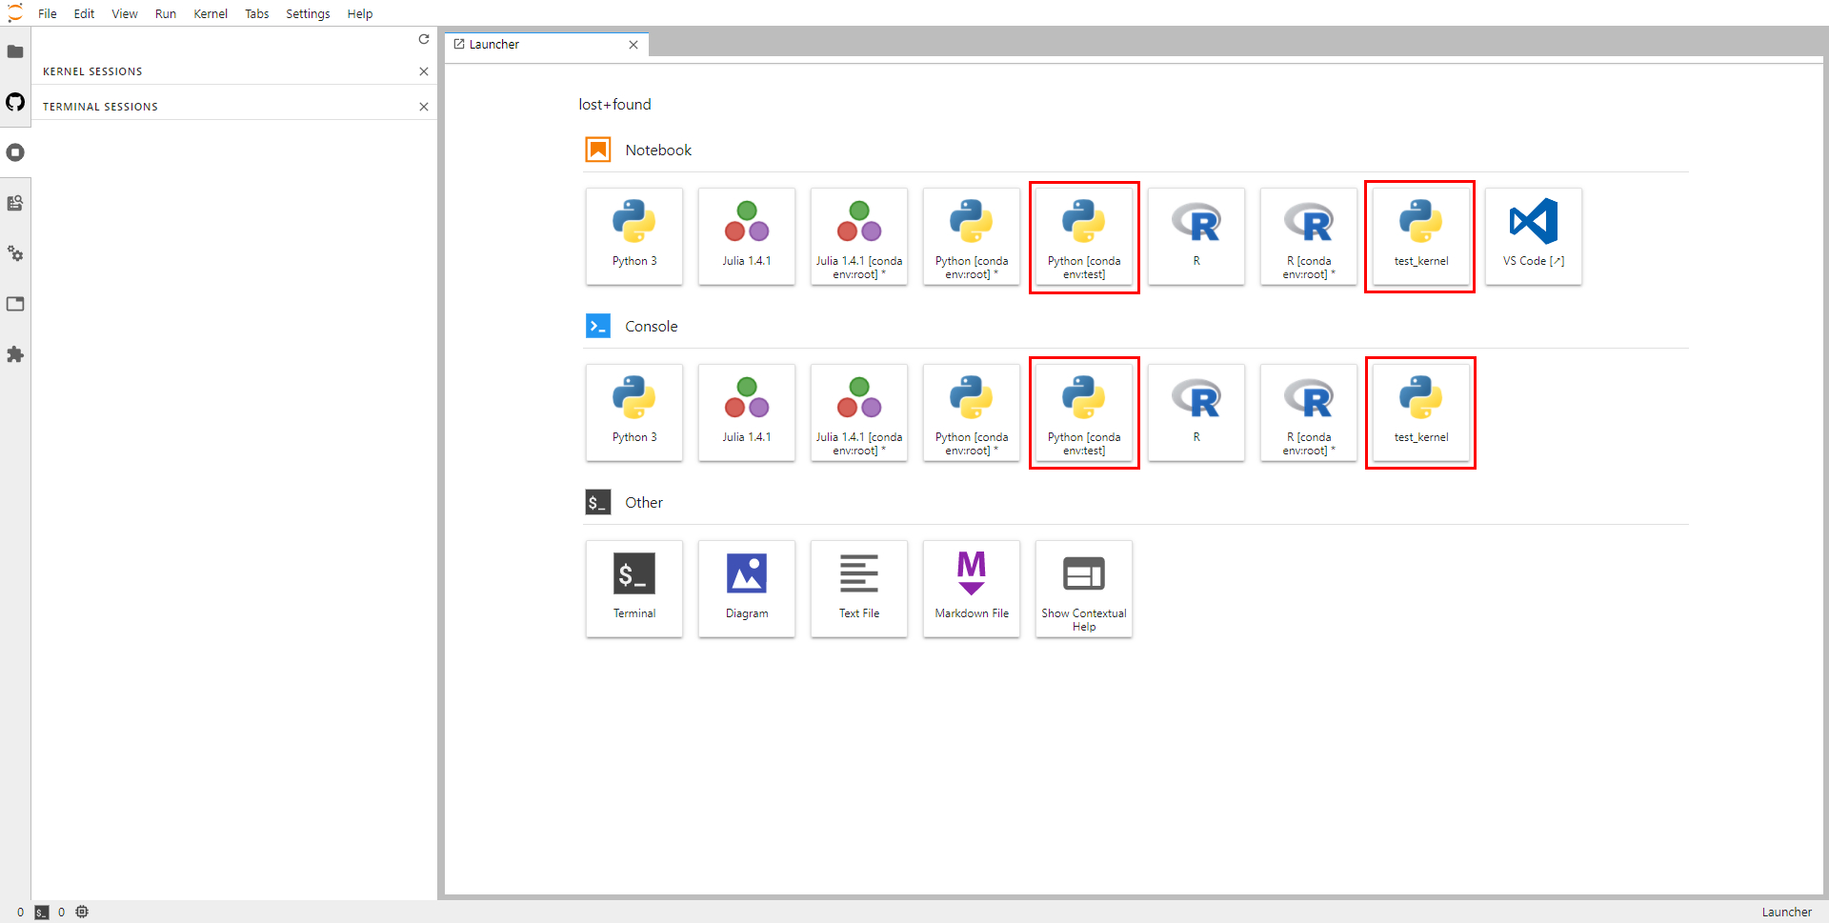Click the lost+found directory heading
The width and height of the screenshot is (1829, 923).
pyautogui.click(x=614, y=105)
